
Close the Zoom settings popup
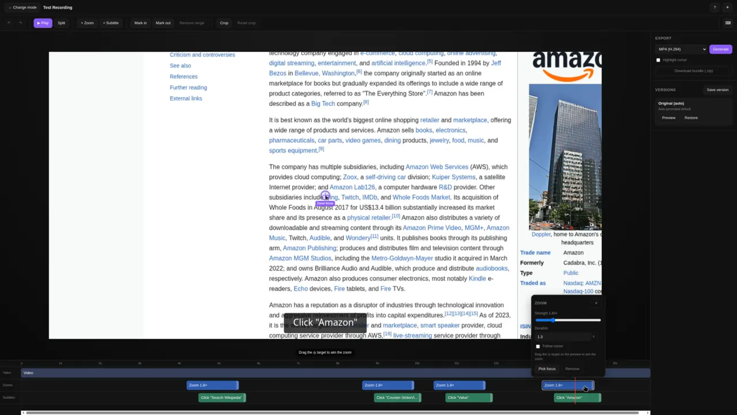[x=596, y=303]
